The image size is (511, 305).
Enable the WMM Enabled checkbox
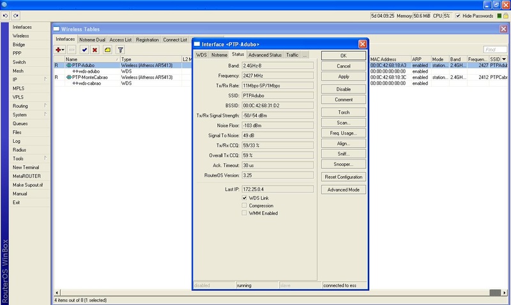coord(244,213)
